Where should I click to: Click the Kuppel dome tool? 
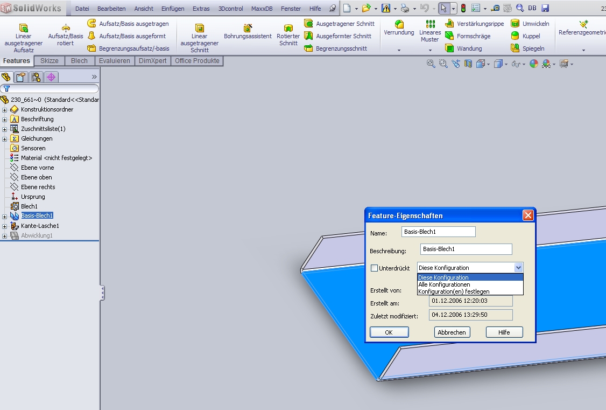pyautogui.click(x=526, y=36)
